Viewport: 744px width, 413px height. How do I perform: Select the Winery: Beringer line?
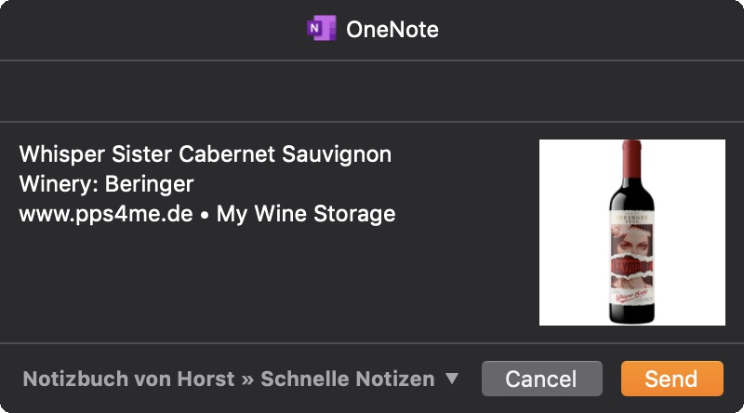tap(106, 184)
